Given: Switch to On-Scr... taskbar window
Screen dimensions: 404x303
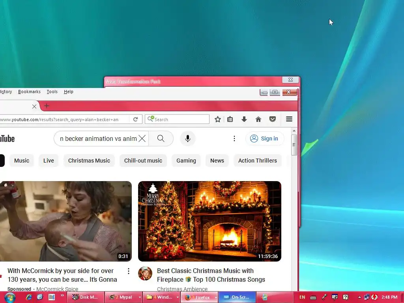Looking at the screenshot, I should coord(237,297).
